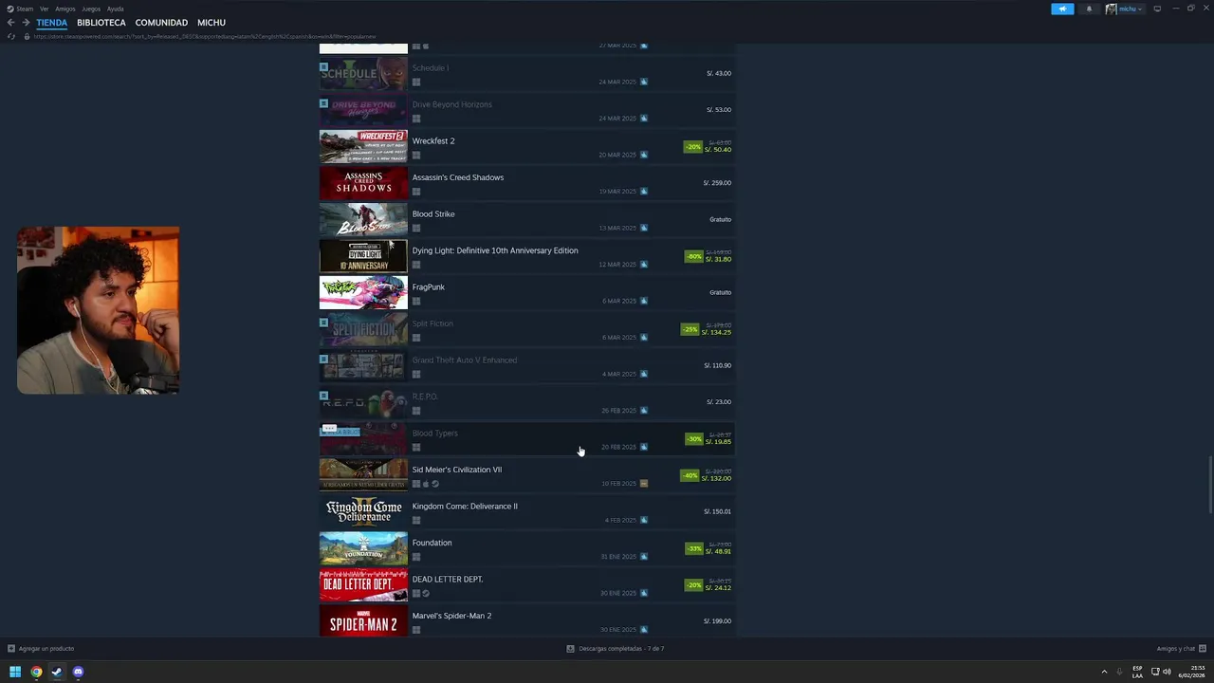Image resolution: width=1214 pixels, height=683 pixels.
Task: Open the Steam menu
Action: pyautogui.click(x=20, y=9)
